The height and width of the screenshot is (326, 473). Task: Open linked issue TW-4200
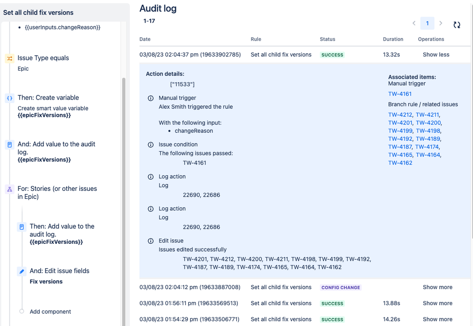(x=428, y=123)
